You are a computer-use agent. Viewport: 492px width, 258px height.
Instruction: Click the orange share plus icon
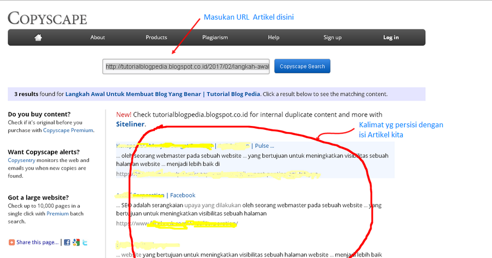coord(11,242)
